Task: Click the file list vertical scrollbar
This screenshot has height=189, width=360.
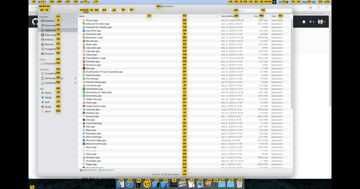Action: click(292, 64)
